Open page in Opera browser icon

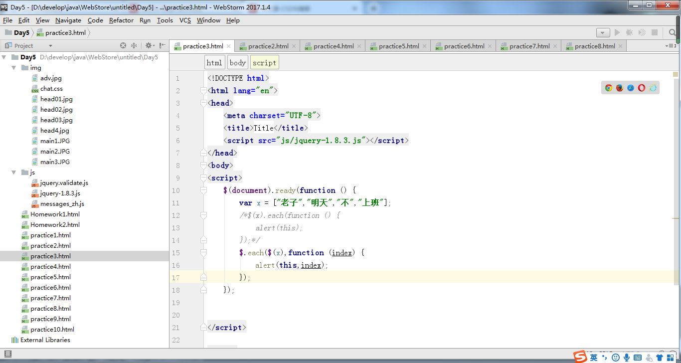coord(642,88)
